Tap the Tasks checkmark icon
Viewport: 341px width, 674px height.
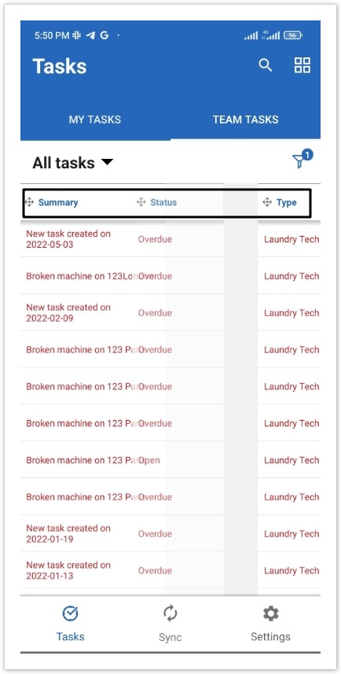pos(70,613)
